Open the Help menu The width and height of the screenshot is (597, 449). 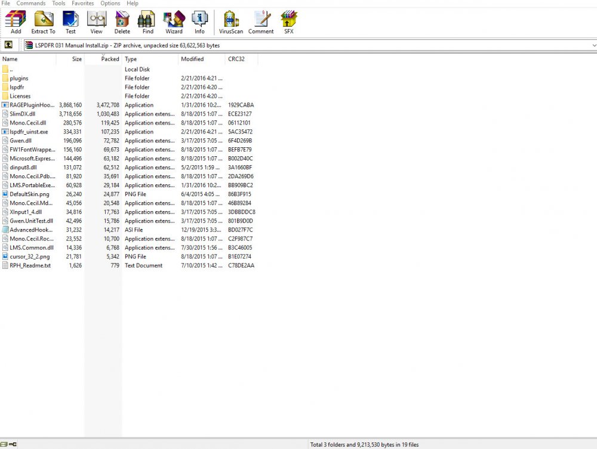[133, 3]
